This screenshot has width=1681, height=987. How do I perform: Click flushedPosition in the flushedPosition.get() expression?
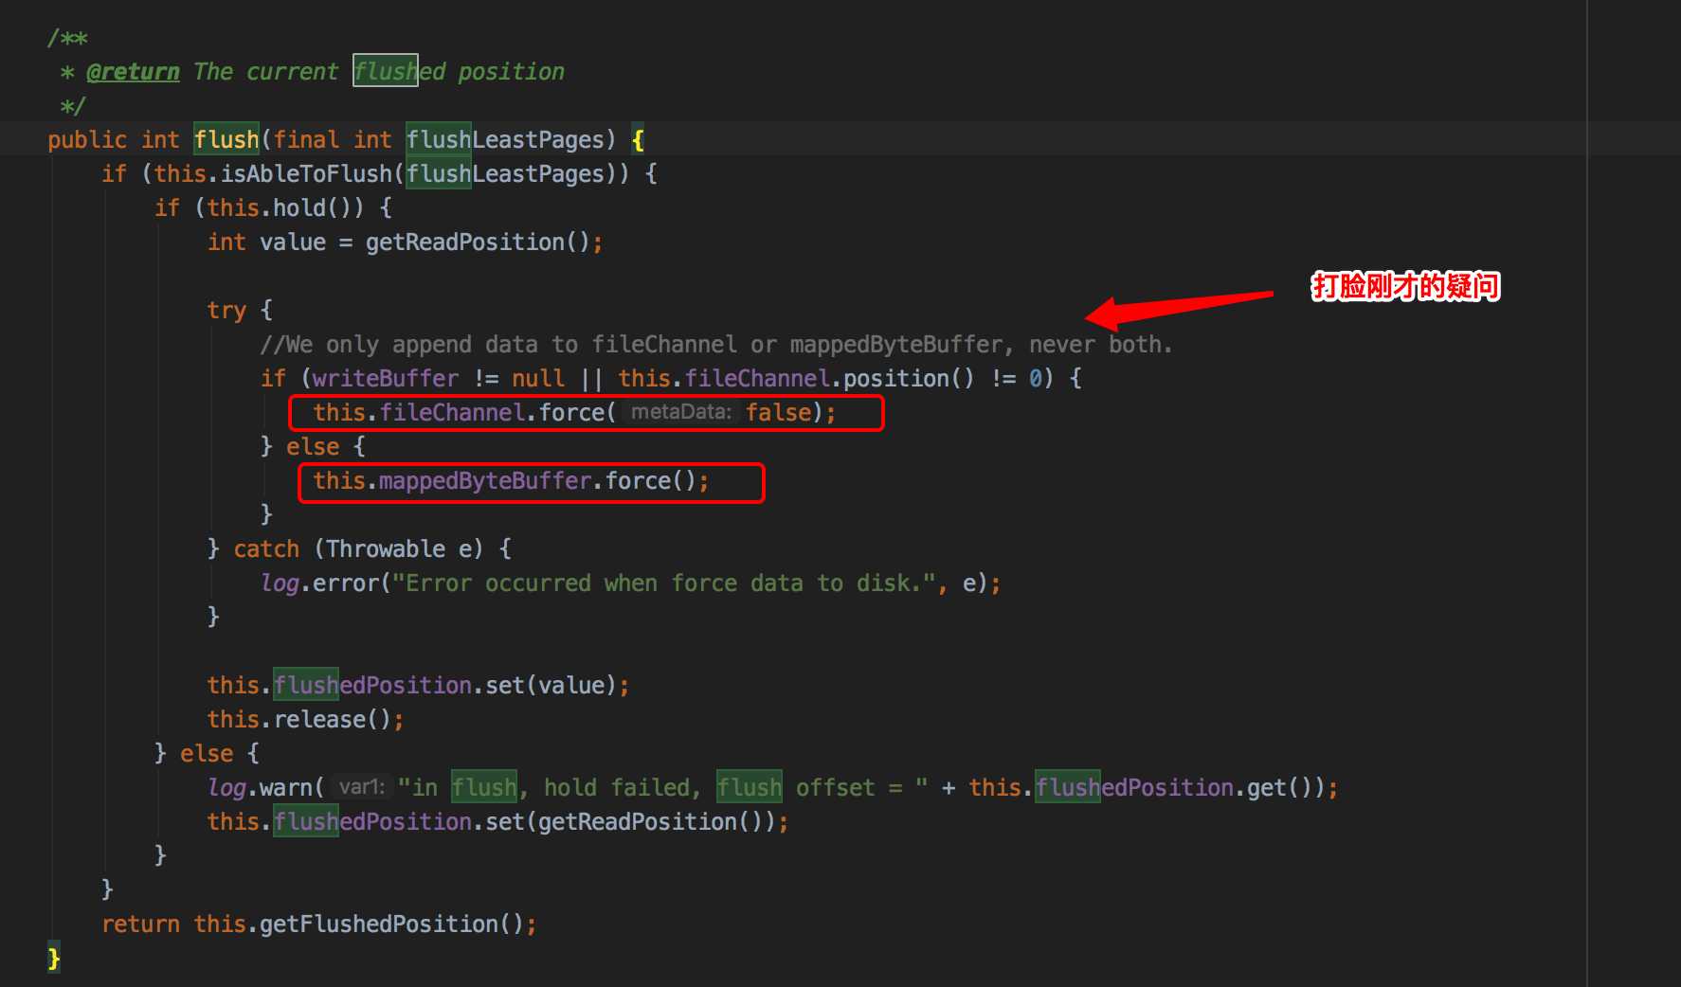click(x=1134, y=788)
